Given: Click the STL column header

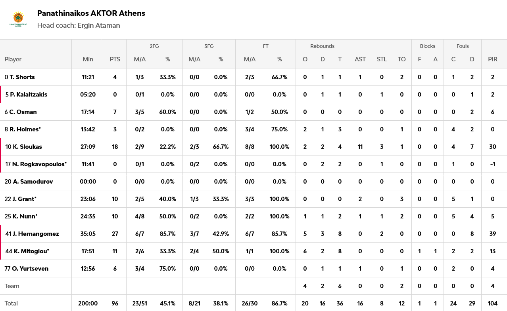Looking at the screenshot, I should [382, 59].
